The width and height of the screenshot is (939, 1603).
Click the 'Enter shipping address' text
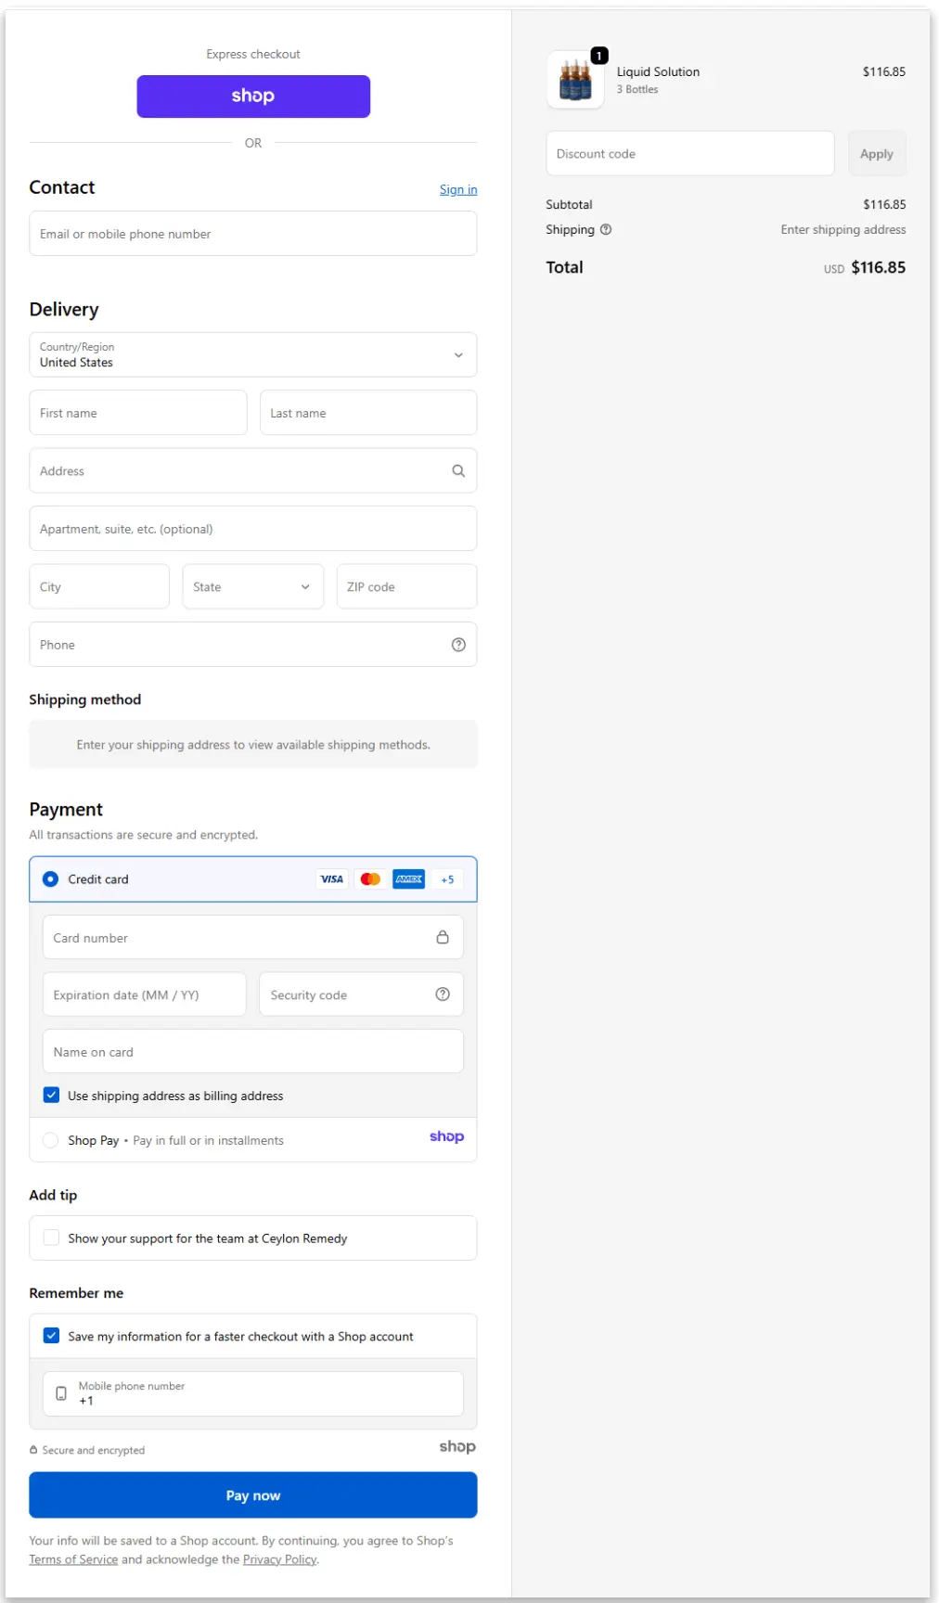click(x=843, y=230)
